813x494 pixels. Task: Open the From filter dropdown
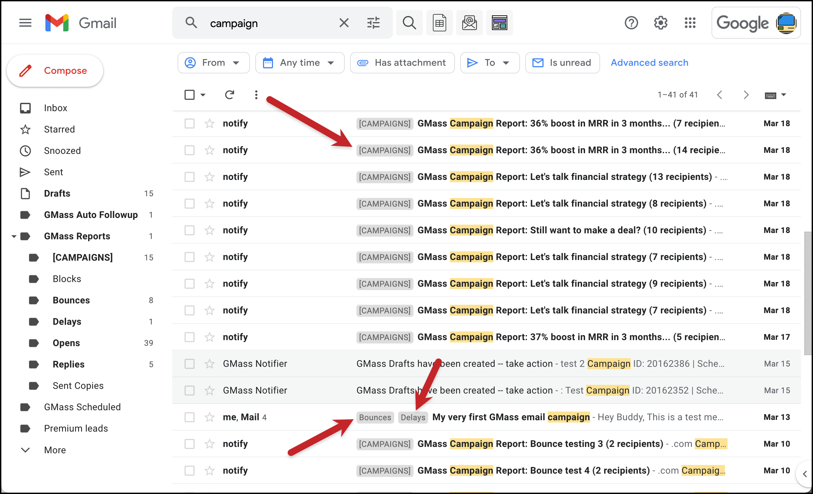(214, 63)
